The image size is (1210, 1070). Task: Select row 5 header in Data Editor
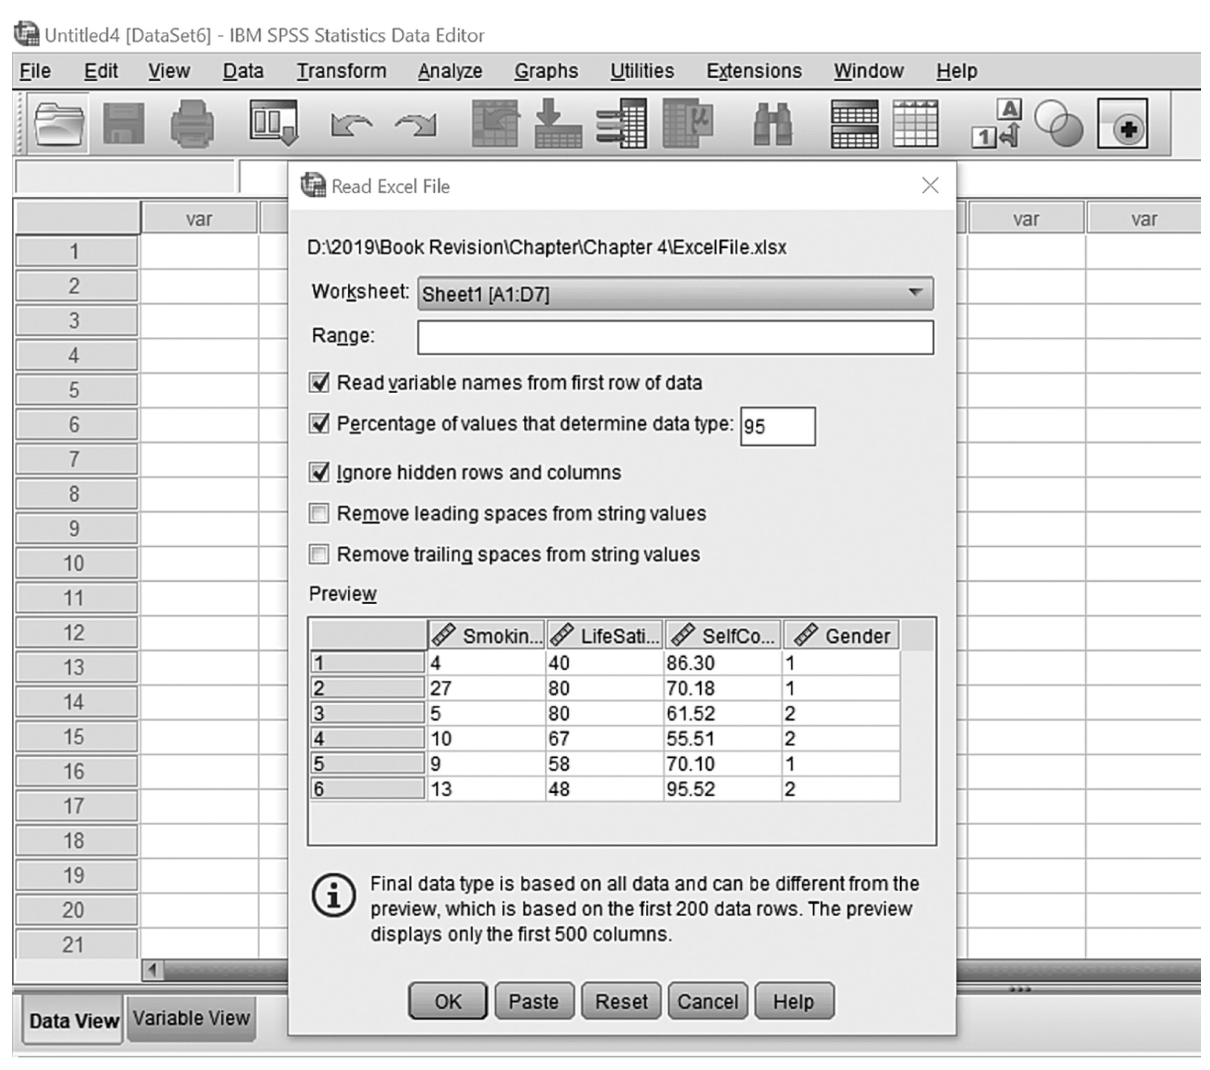coord(77,390)
